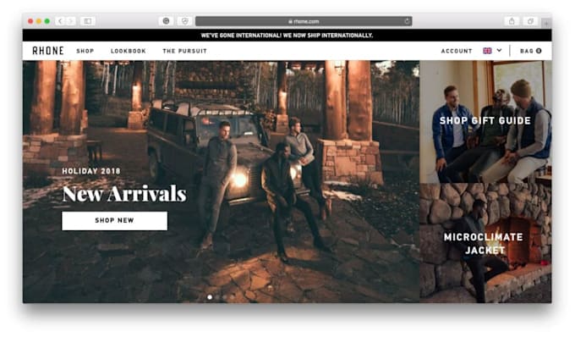The height and width of the screenshot is (337, 575).
Task: Close the Safari window red button
Action: pyautogui.click(x=30, y=21)
